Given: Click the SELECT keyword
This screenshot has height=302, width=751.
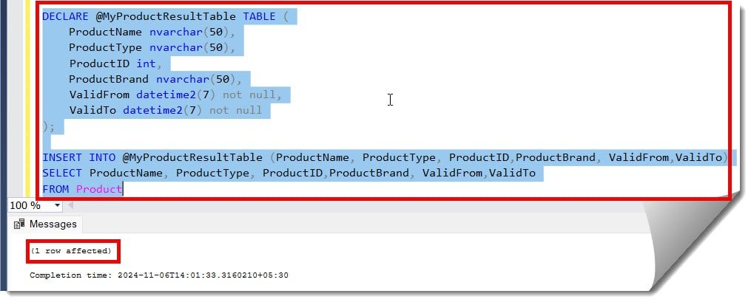Looking at the screenshot, I should [x=62, y=174].
